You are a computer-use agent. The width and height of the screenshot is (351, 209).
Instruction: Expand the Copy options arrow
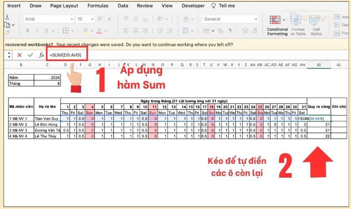click(x=13, y=25)
